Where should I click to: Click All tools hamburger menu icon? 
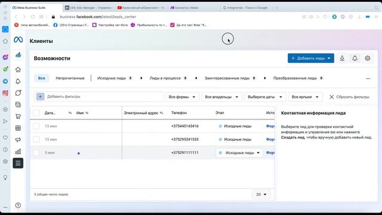[x=18, y=163]
